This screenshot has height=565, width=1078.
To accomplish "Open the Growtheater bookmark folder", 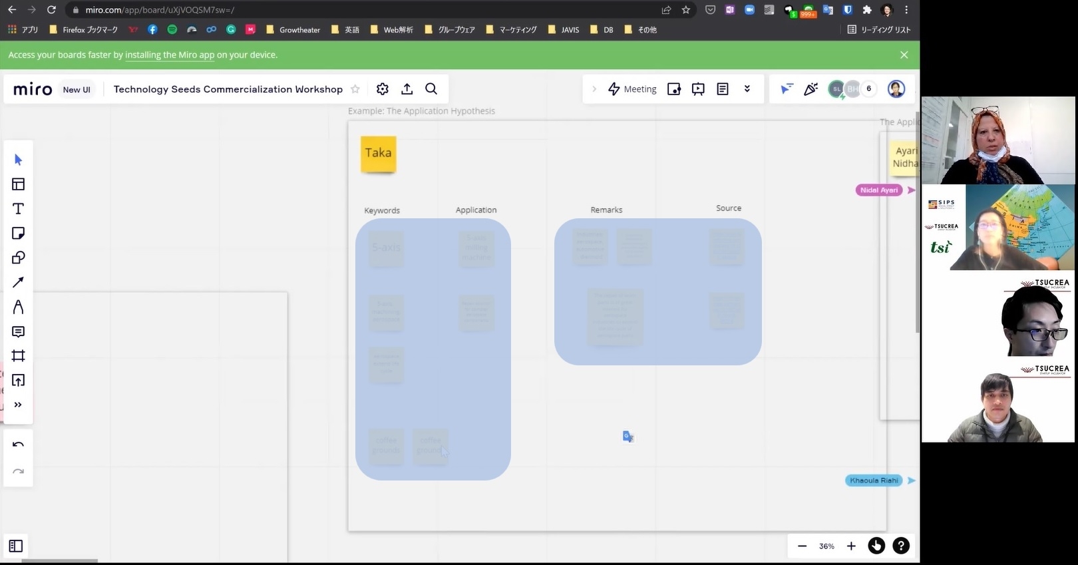I will [x=293, y=30].
